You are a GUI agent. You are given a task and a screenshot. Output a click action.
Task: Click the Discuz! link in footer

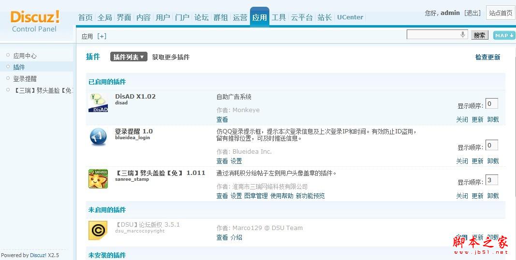pos(38,255)
